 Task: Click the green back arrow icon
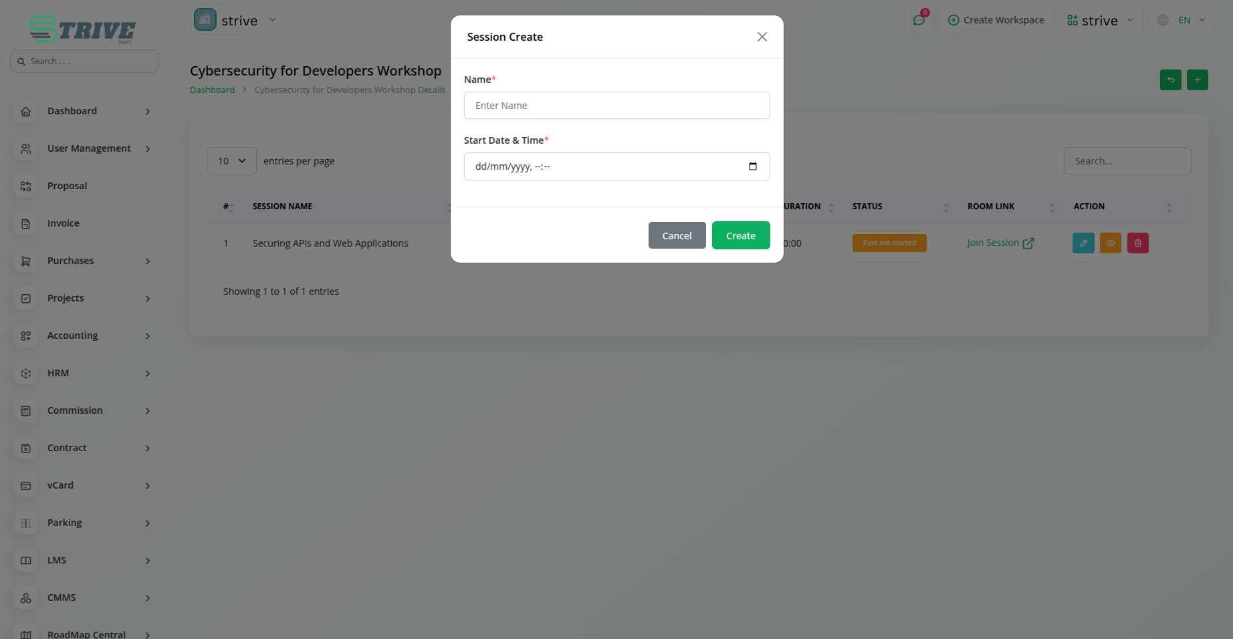(1170, 80)
